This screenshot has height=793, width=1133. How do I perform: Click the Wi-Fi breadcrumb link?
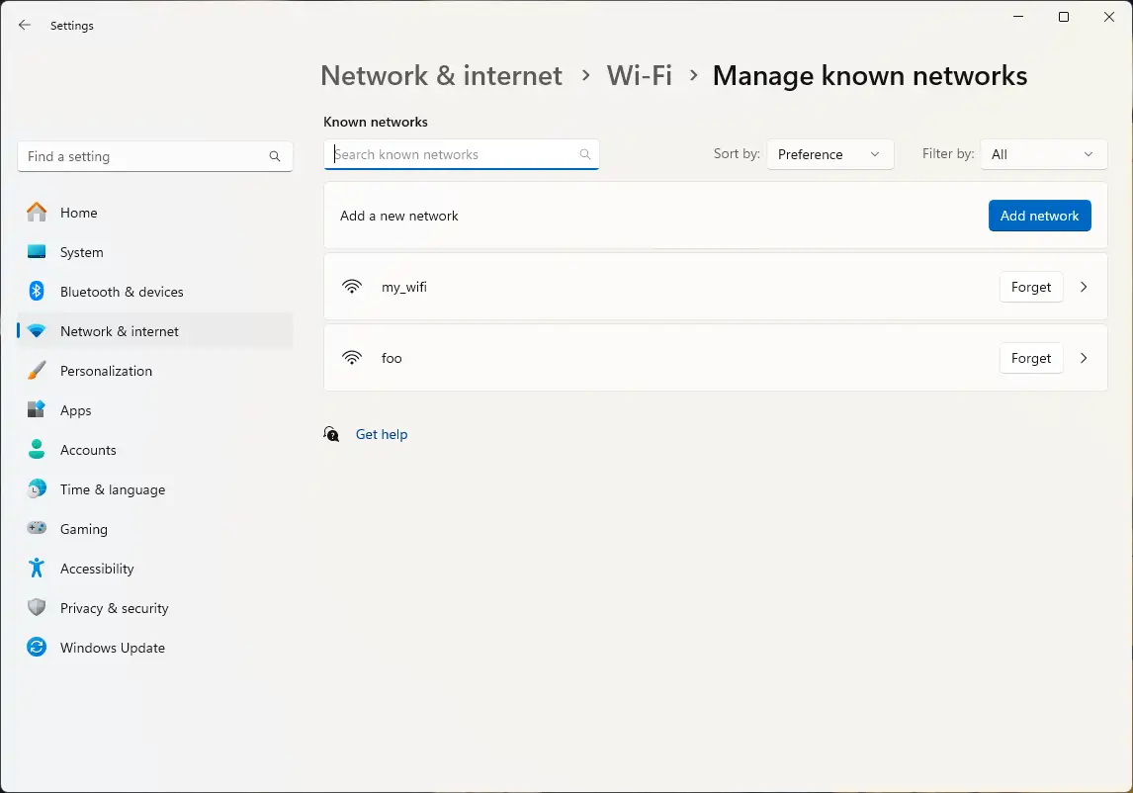pyautogui.click(x=640, y=75)
